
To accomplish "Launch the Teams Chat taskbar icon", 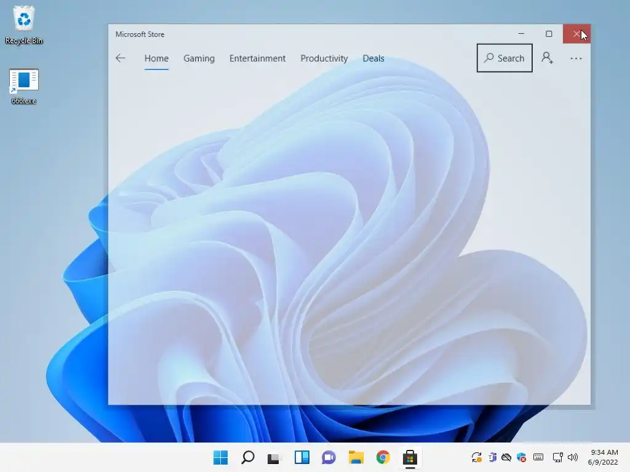I will point(329,457).
